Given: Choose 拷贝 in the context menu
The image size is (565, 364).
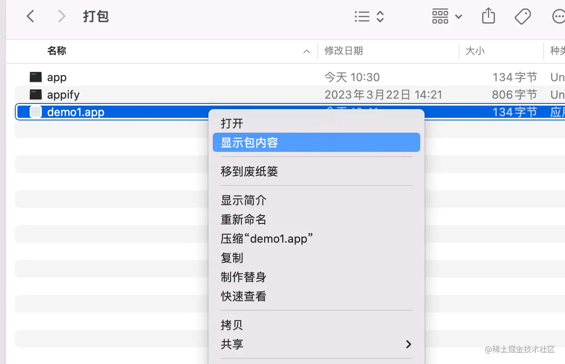Looking at the screenshot, I should click(x=317, y=325).
